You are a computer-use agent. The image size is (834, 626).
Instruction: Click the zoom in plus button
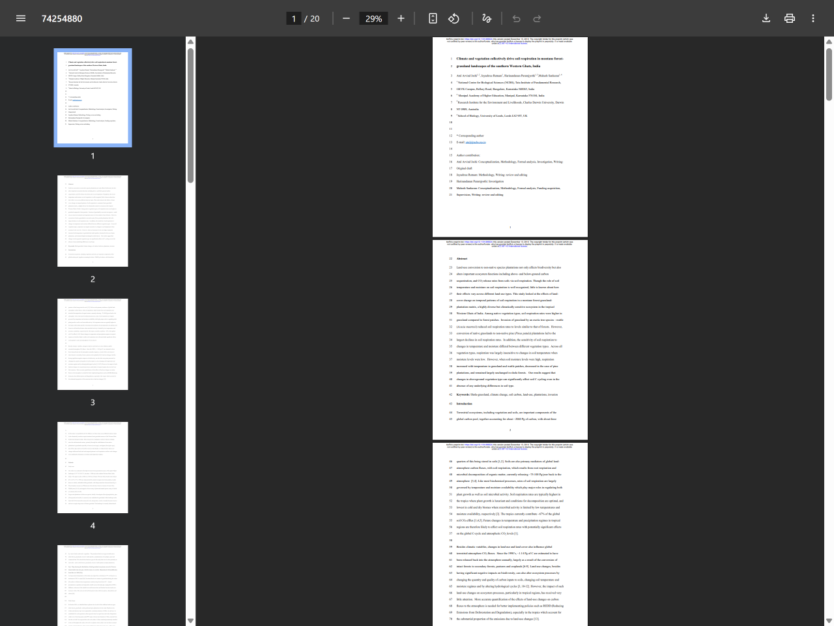tap(401, 18)
